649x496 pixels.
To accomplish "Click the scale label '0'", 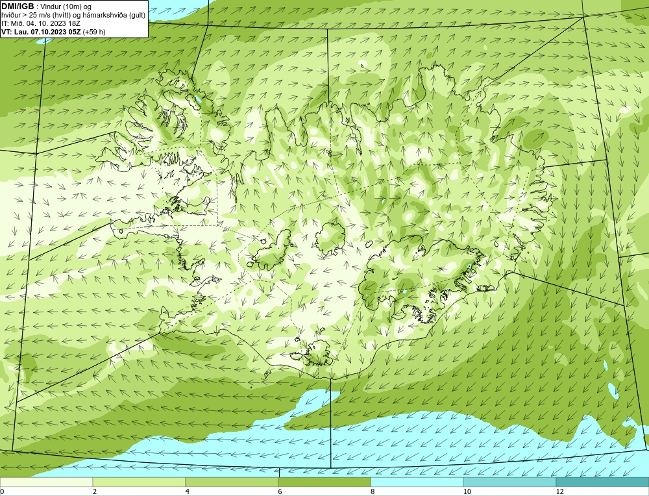I will click(x=2, y=491).
